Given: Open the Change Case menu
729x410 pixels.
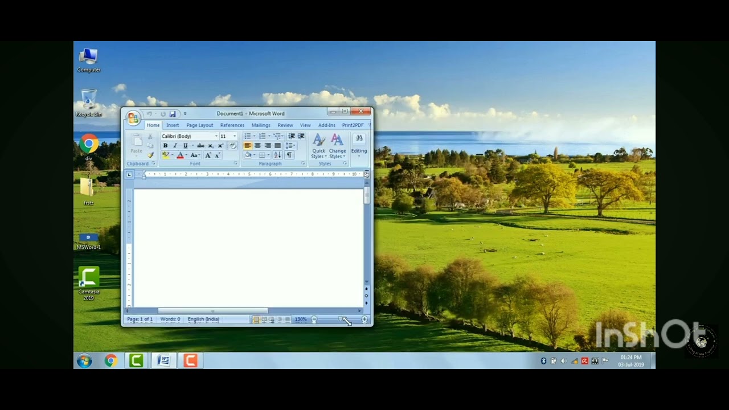Looking at the screenshot, I should click(x=194, y=155).
